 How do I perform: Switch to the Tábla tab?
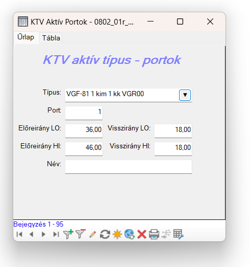[51, 38]
